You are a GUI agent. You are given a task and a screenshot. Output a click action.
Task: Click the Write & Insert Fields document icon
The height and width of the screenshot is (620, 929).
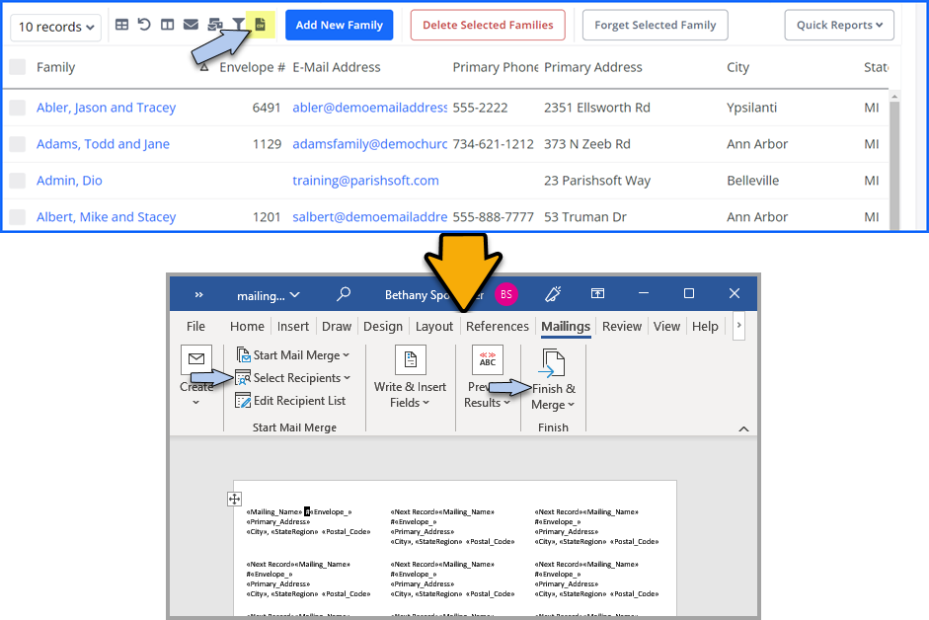coord(410,359)
